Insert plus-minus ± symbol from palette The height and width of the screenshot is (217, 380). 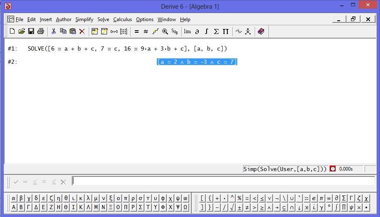point(239,207)
